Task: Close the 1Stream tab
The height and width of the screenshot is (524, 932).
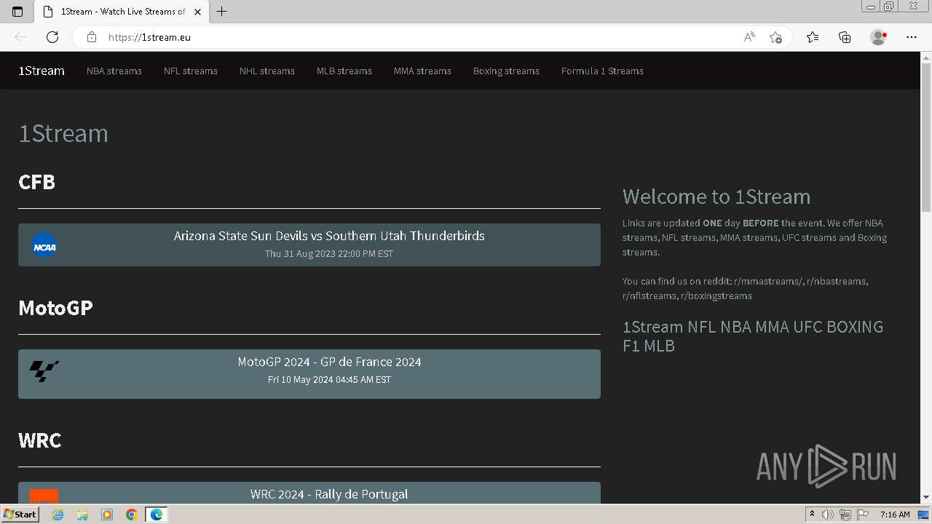Action: (198, 12)
